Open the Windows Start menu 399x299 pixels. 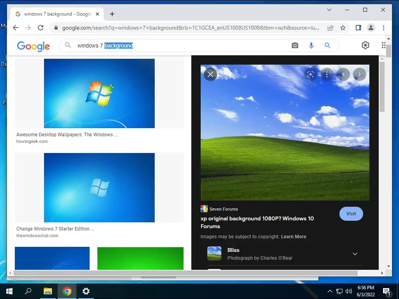(x=9, y=291)
